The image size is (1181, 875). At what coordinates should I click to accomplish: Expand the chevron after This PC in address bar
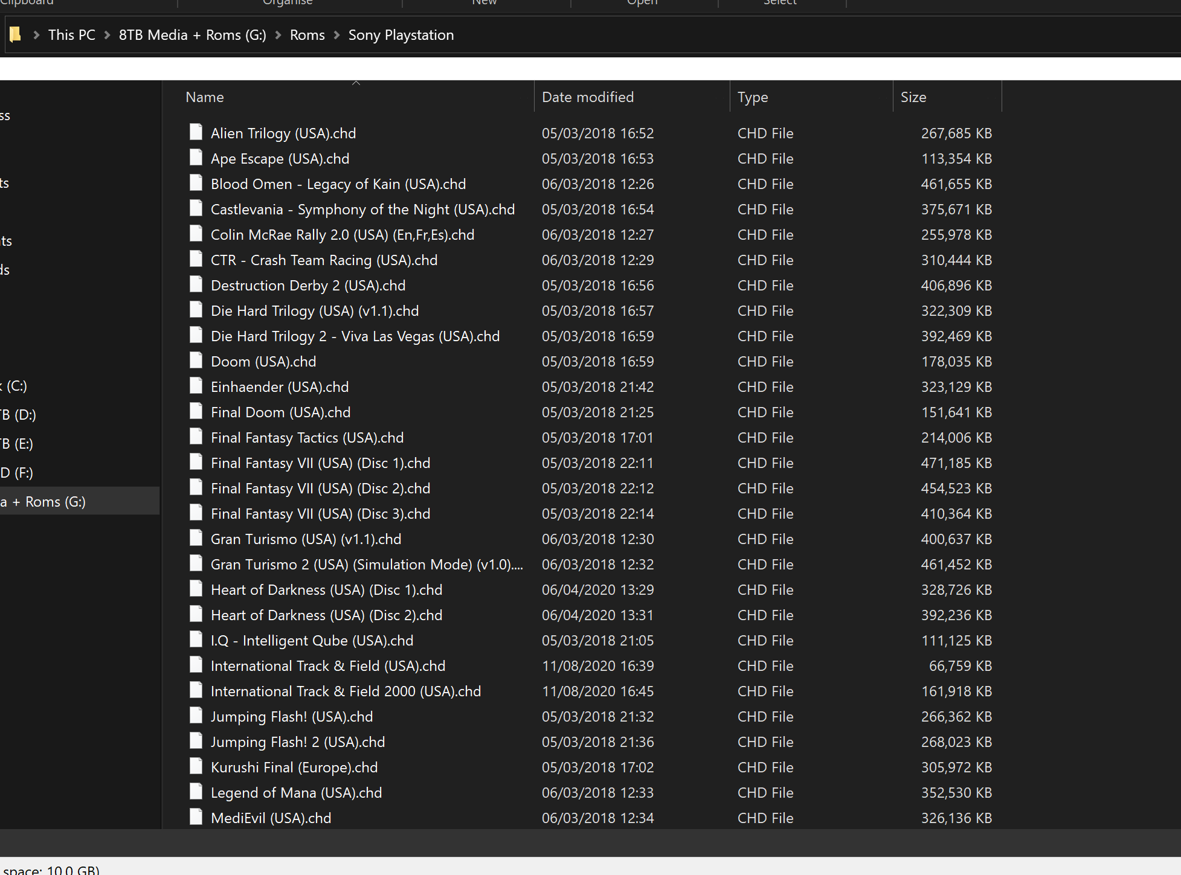click(x=108, y=35)
